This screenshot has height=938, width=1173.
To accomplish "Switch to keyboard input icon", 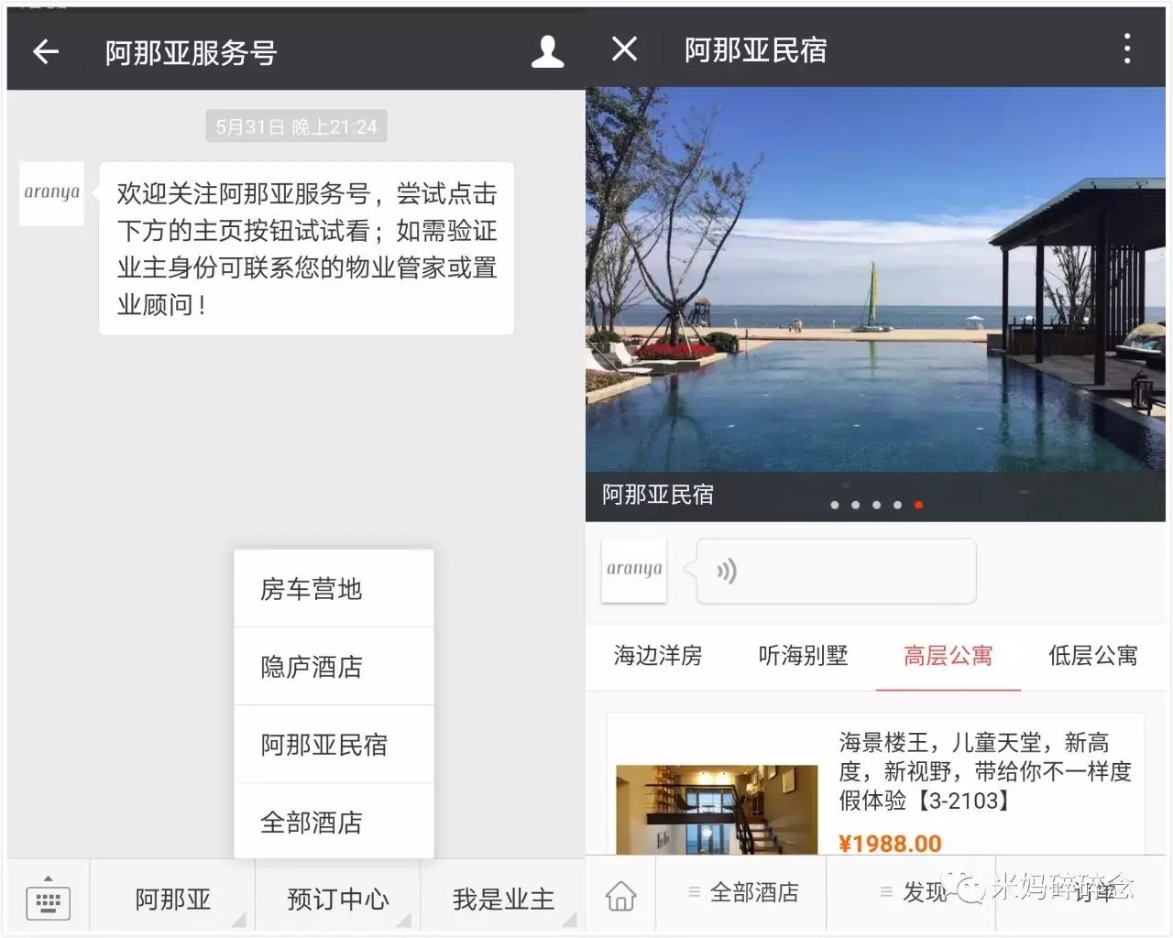I will [49, 898].
